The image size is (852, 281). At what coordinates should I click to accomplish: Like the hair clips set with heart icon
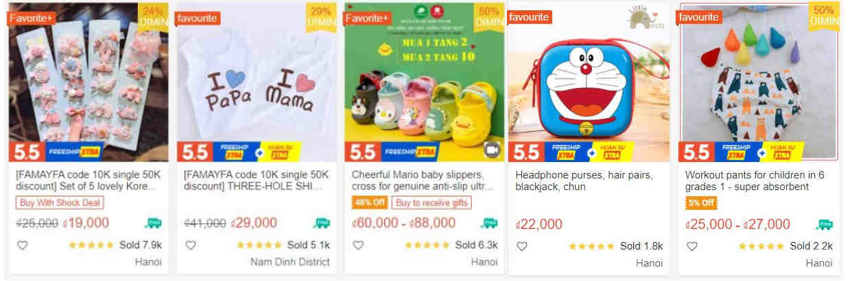[22, 245]
